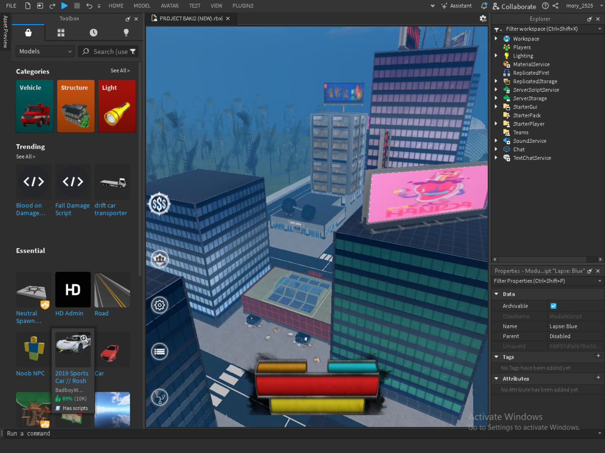This screenshot has width=605, height=453.
Task: Expand the Workspace tree node
Action: pos(496,39)
